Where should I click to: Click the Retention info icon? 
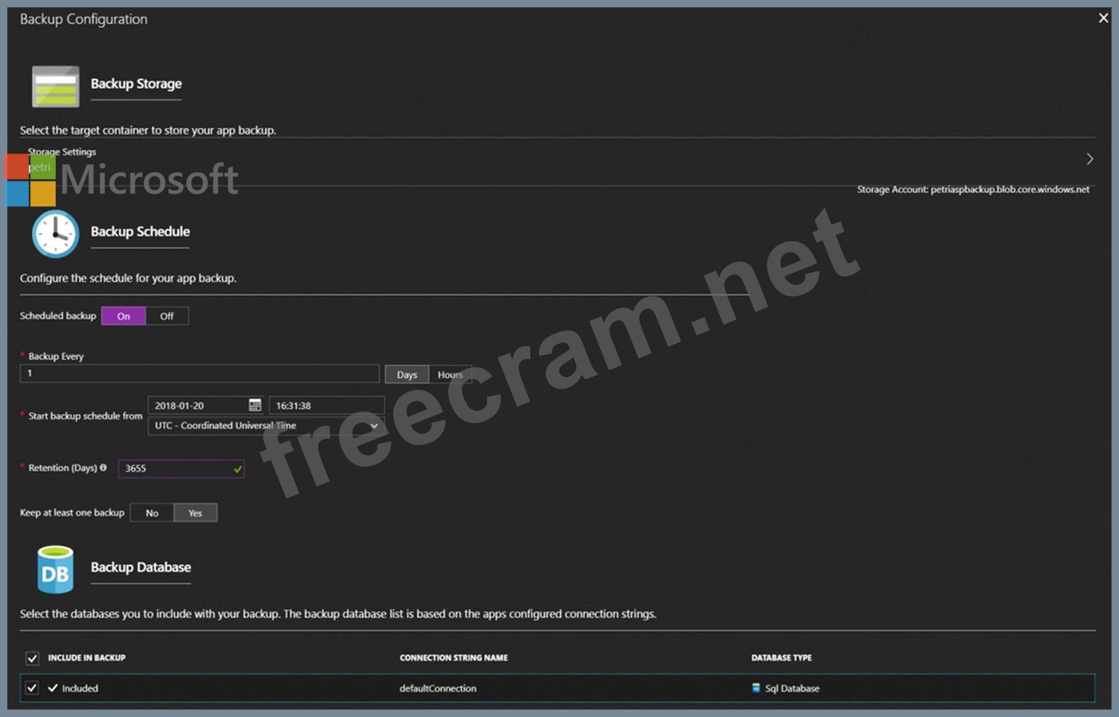pos(103,467)
